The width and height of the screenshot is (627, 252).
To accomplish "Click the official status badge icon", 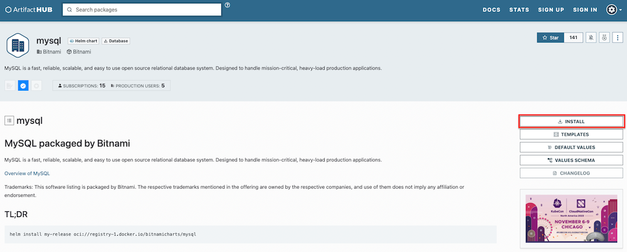I will point(9,86).
